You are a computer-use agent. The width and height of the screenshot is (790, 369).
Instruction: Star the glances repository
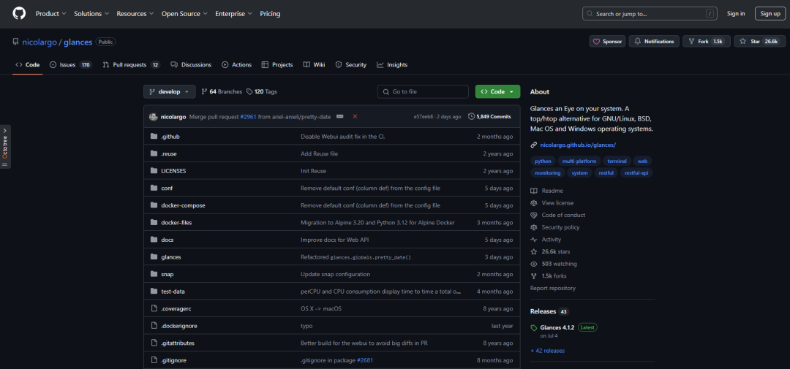(x=759, y=41)
